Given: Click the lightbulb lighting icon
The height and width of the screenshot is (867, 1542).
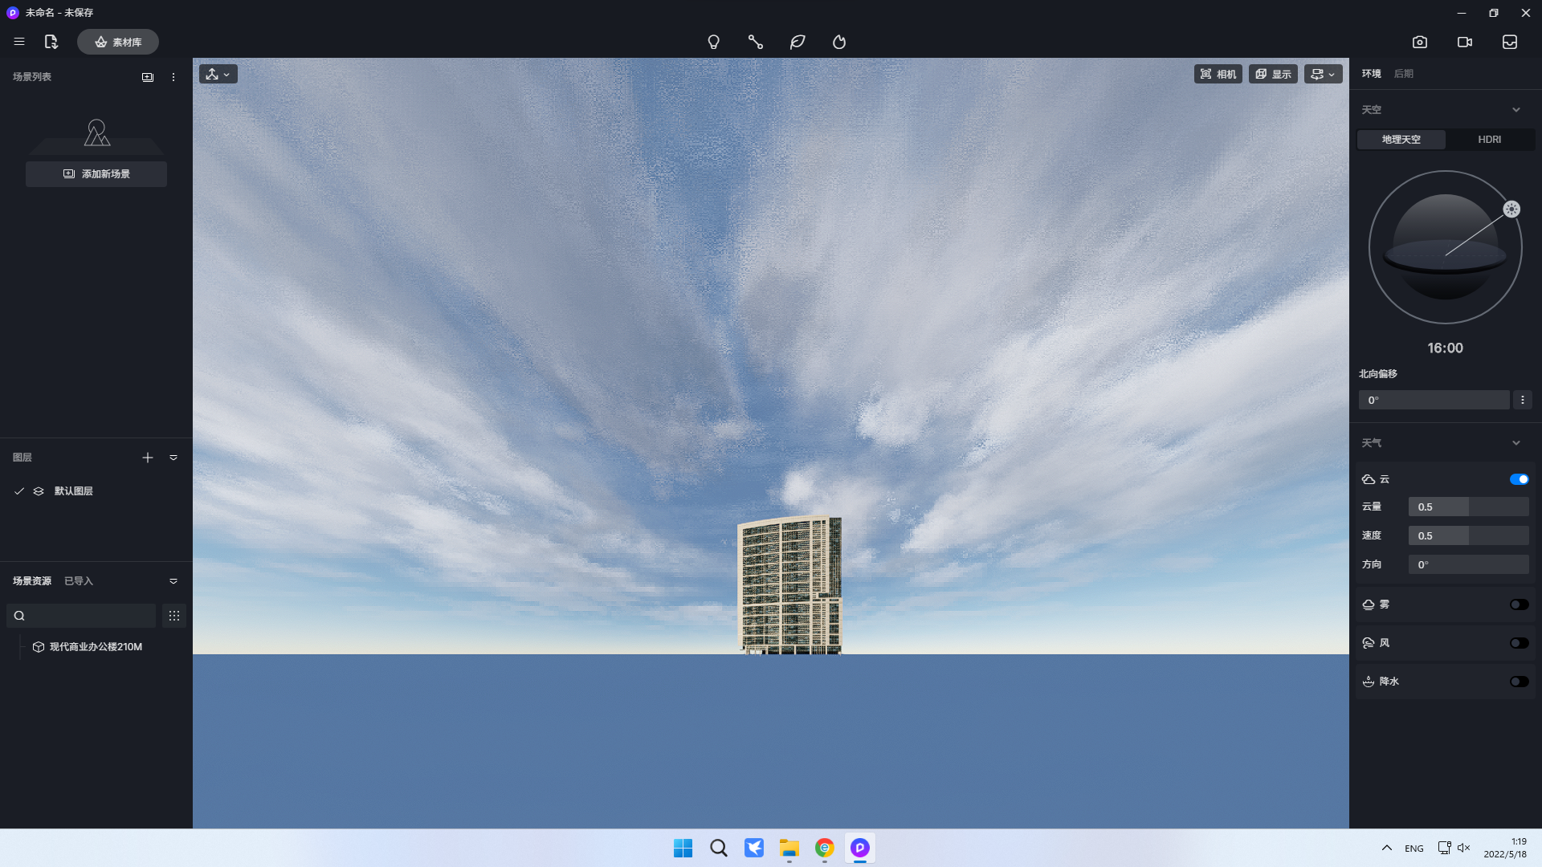Looking at the screenshot, I should point(713,42).
